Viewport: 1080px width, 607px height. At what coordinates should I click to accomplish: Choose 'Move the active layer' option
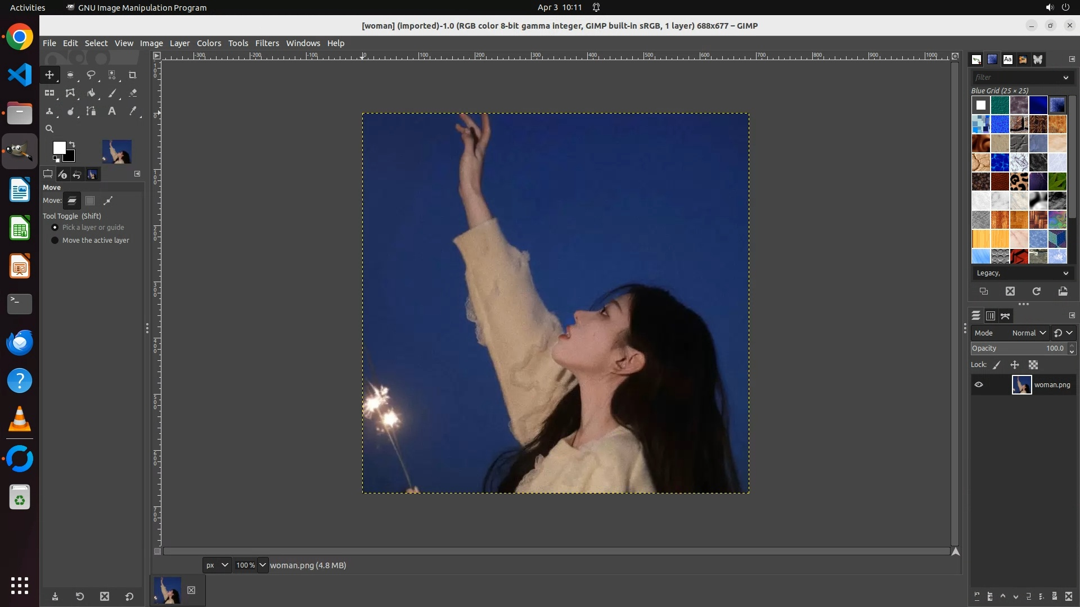(55, 241)
